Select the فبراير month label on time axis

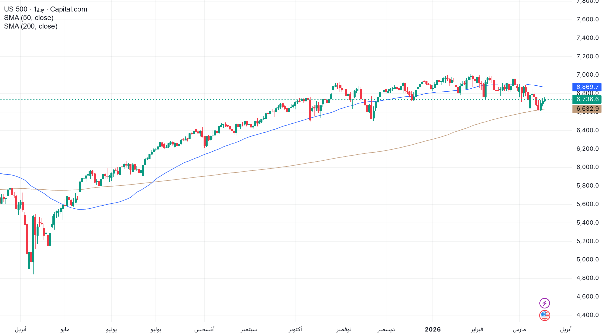tap(477, 329)
